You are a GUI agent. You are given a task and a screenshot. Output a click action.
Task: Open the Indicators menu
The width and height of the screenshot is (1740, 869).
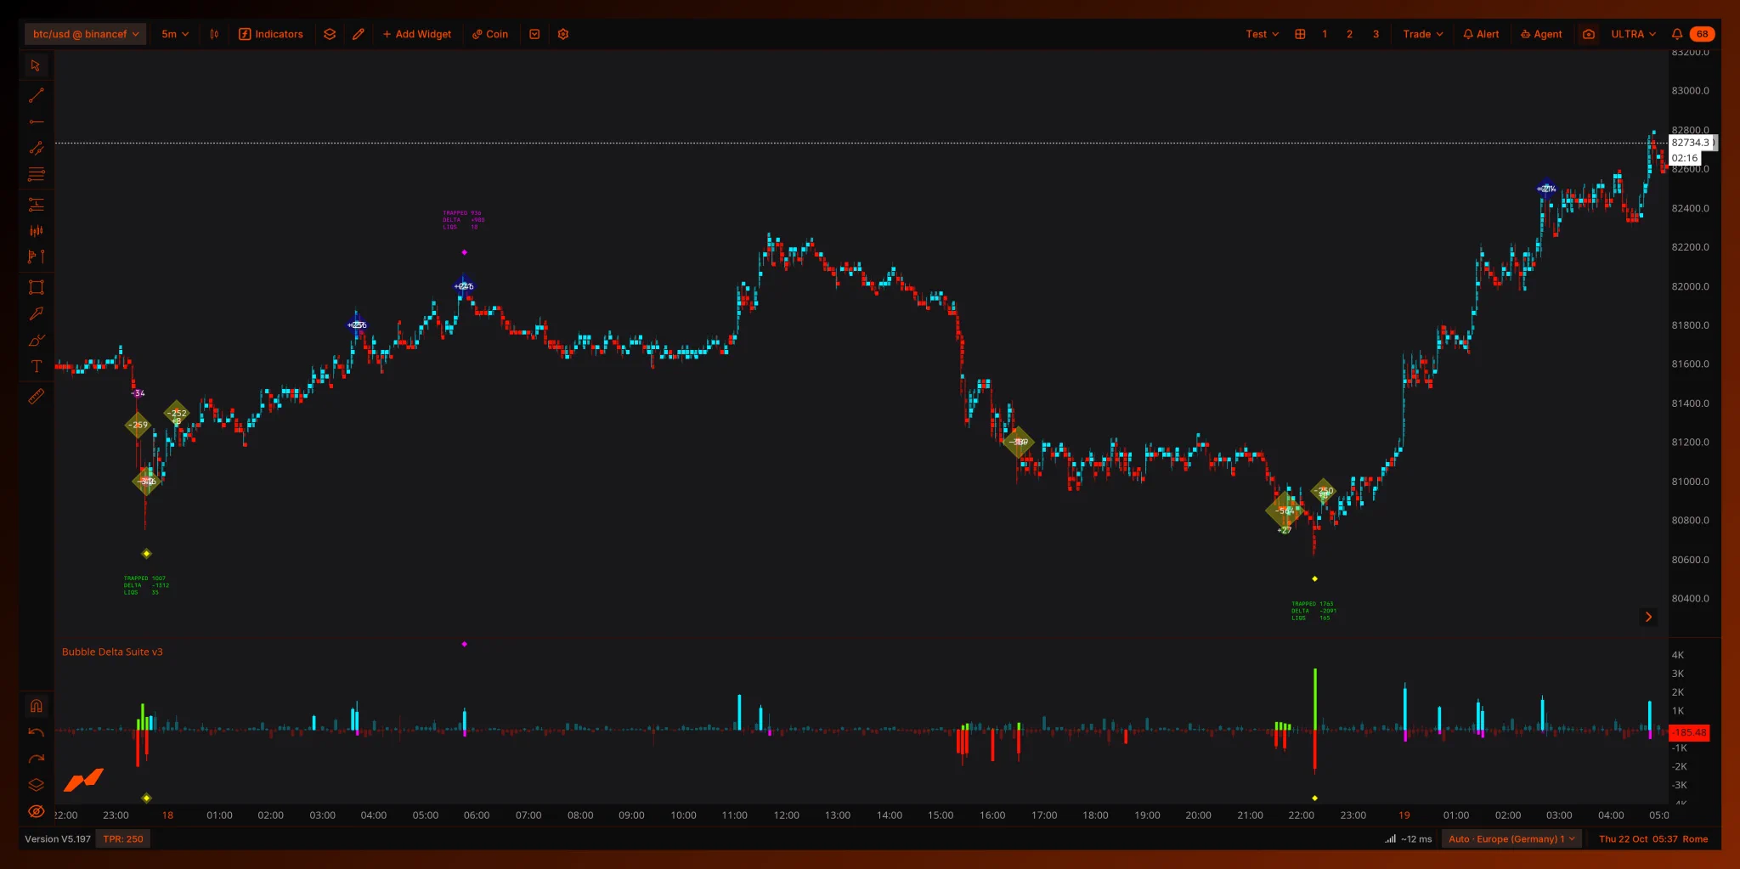pyautogui.click(x=271, y=34)
